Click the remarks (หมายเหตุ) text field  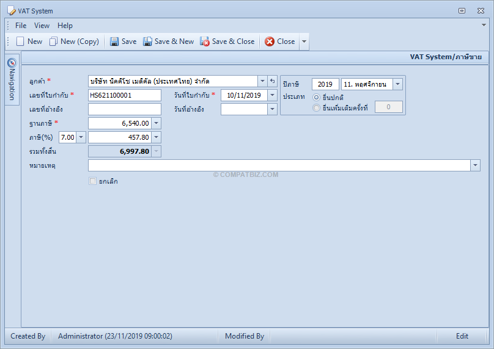(279, 165)
